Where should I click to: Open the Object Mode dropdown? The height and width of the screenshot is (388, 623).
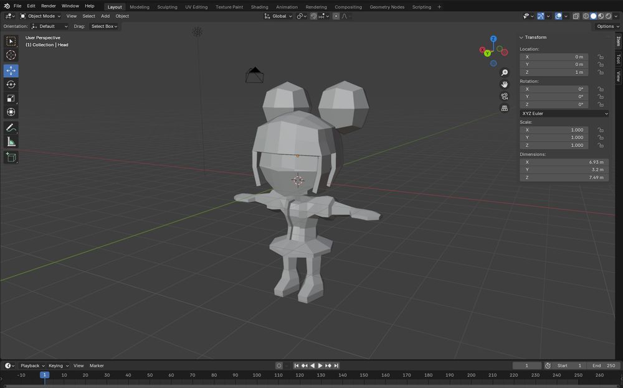40,16
